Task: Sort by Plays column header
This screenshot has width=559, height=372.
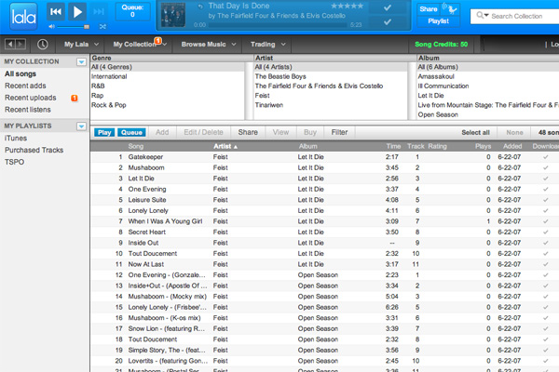Action: click(x=483, y=146)
